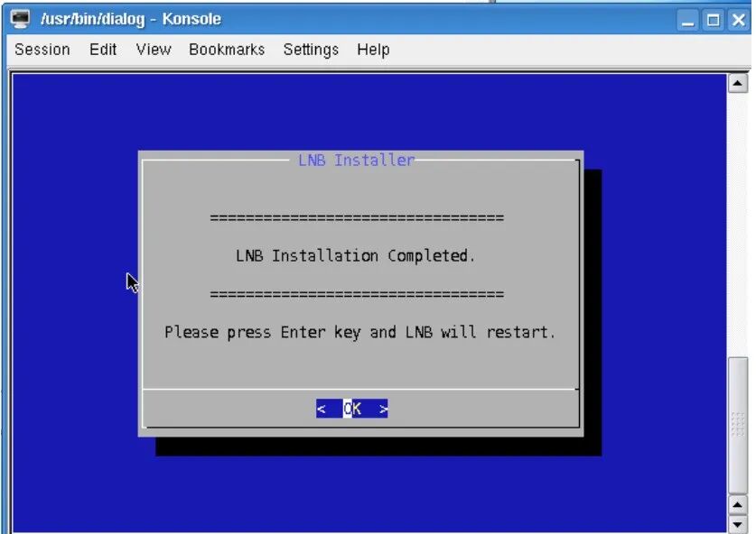756x534 pixels.
Task: Click the lower scroll up arrow
Action: pos(737,505)
